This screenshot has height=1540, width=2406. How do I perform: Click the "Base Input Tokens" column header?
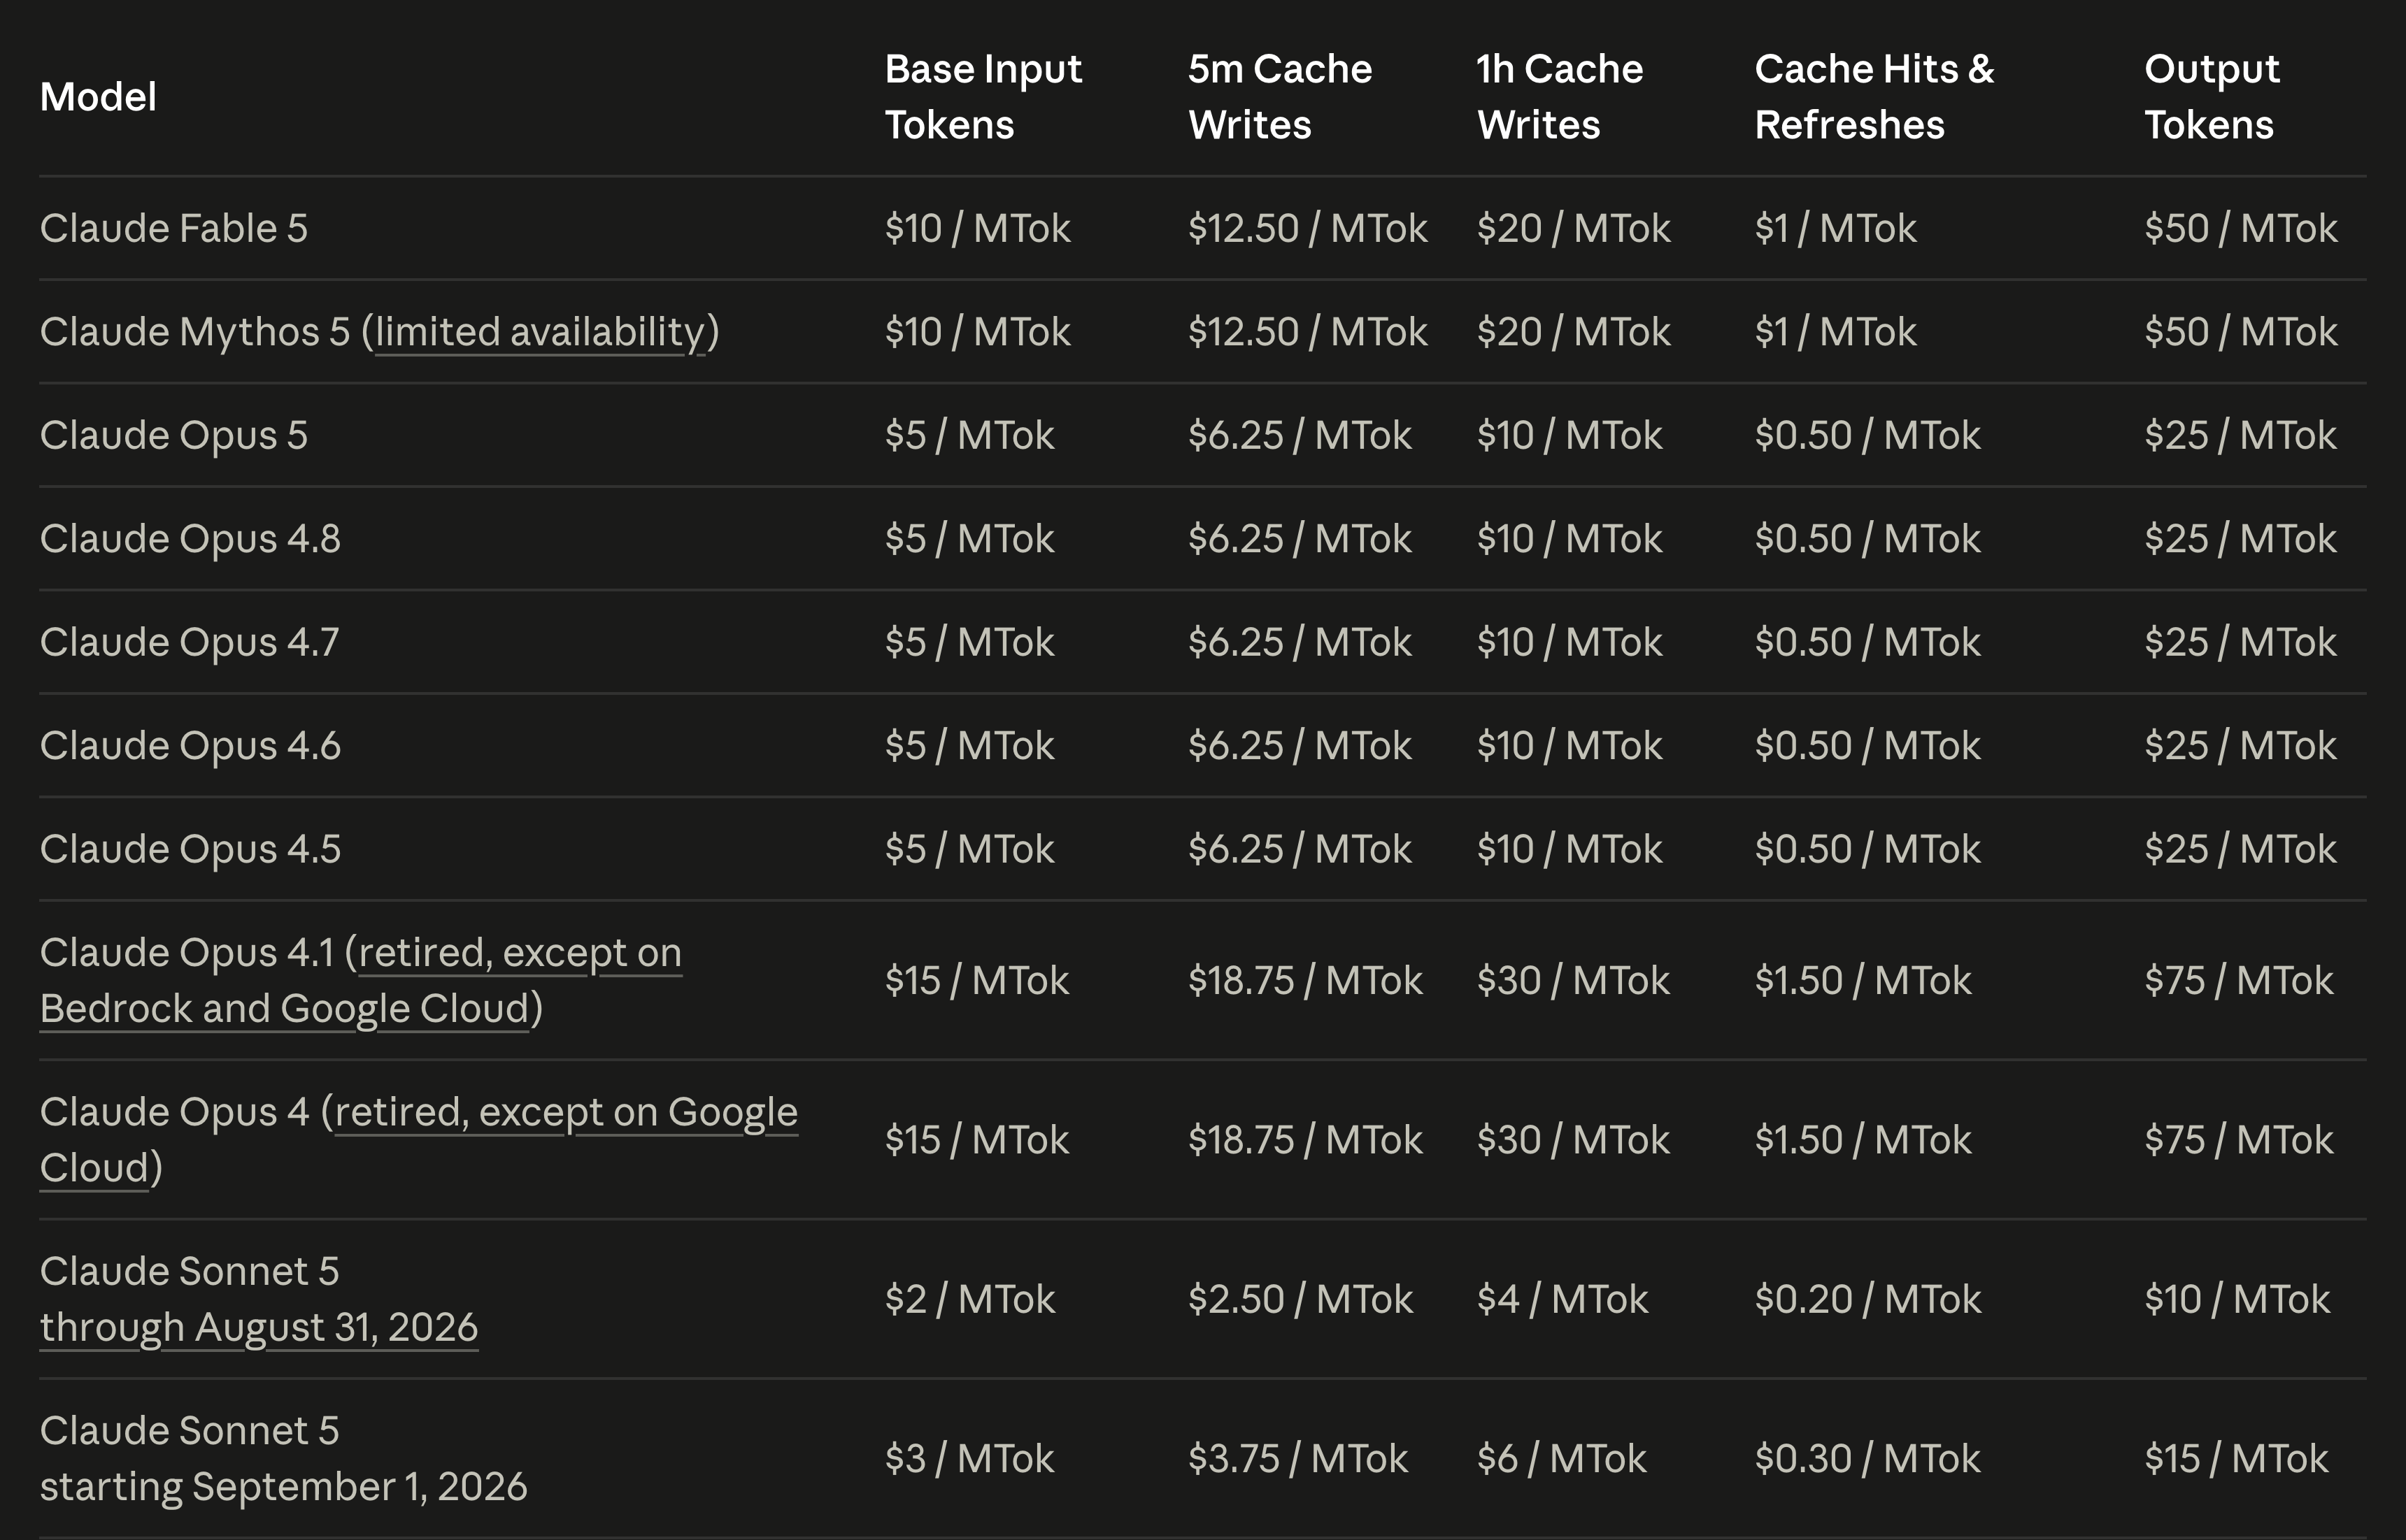coord(983,97)
